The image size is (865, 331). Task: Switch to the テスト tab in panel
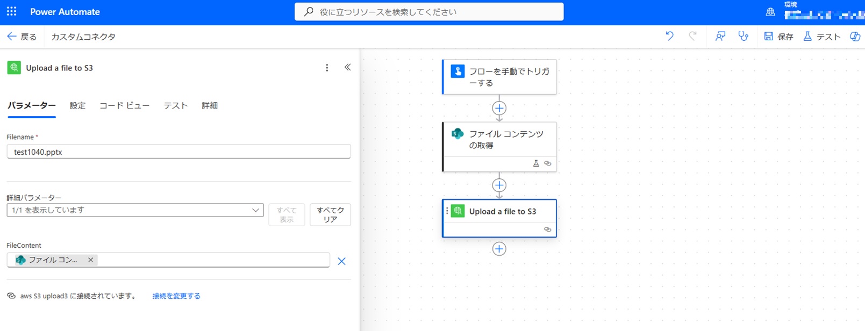[x=176, y=106]
